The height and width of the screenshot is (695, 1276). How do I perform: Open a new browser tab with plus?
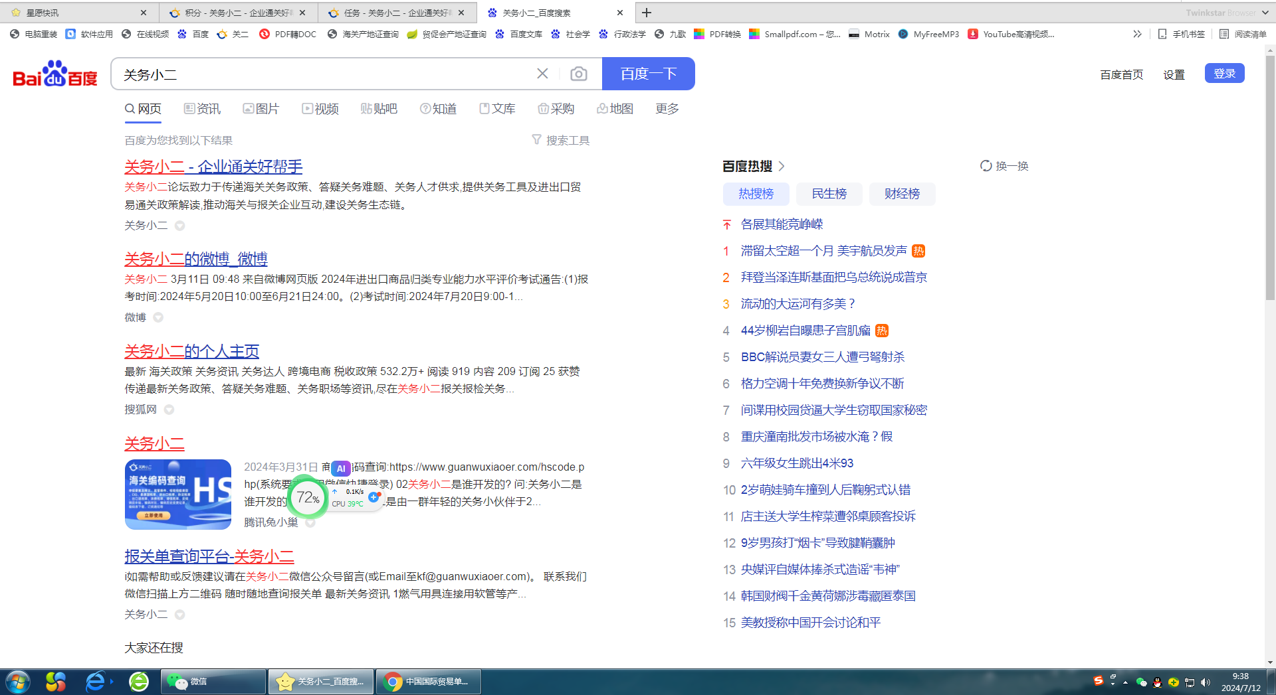(x=647, y=13)
